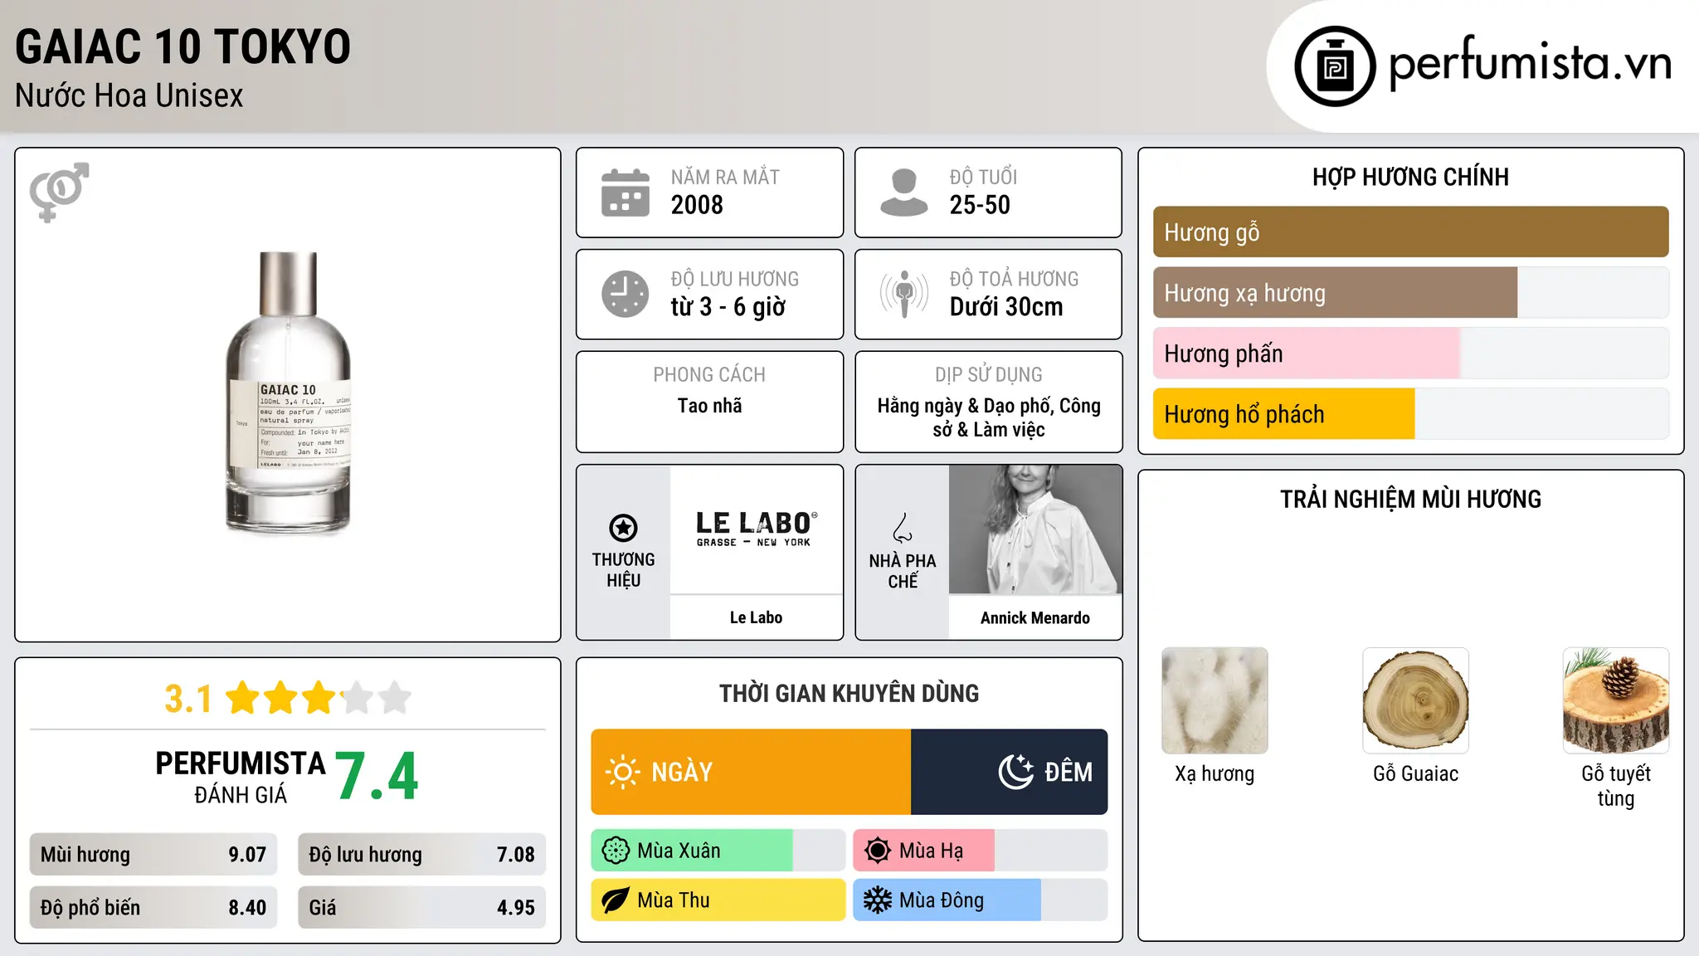Click the 'Tao nhã' style value
This screenshot has width=1699, height=956.
(709, 406)
